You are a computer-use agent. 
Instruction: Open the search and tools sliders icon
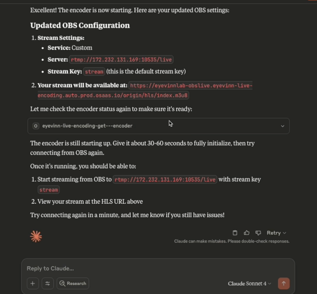point(47,283)
